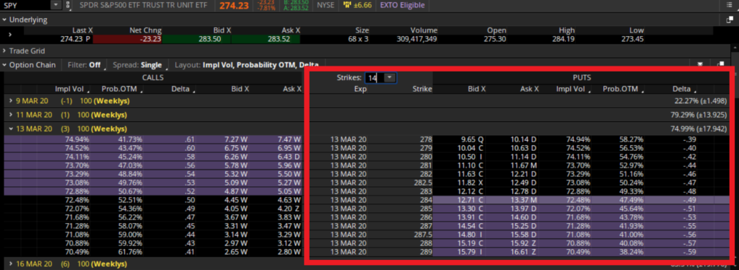739x270 pixels.
Task: Expand the Trade Grid section
Action: pos(5,51)
